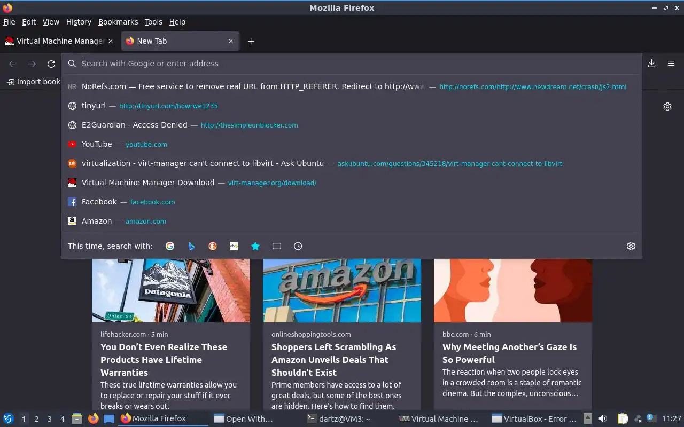Open the History menu
This screenshot has width=684, height=427.
(x=79, y=22)
